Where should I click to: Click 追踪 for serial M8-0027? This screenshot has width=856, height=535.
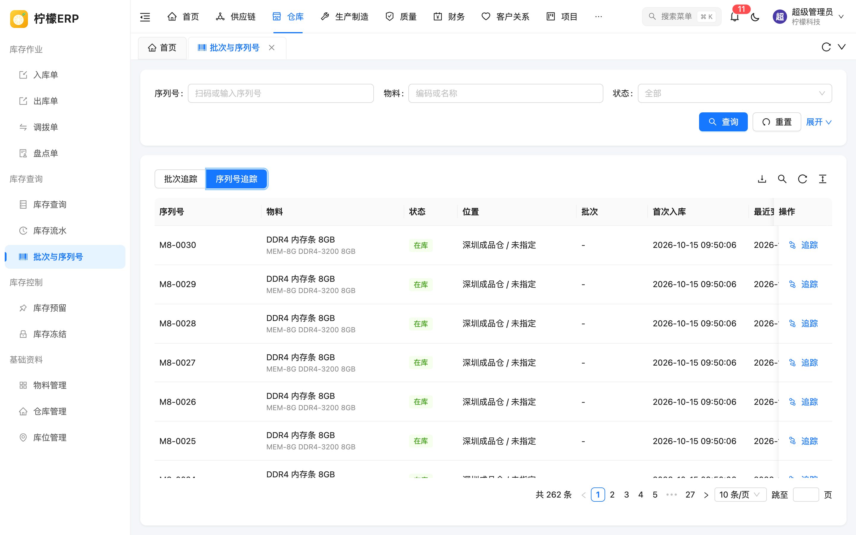(803, 363)
